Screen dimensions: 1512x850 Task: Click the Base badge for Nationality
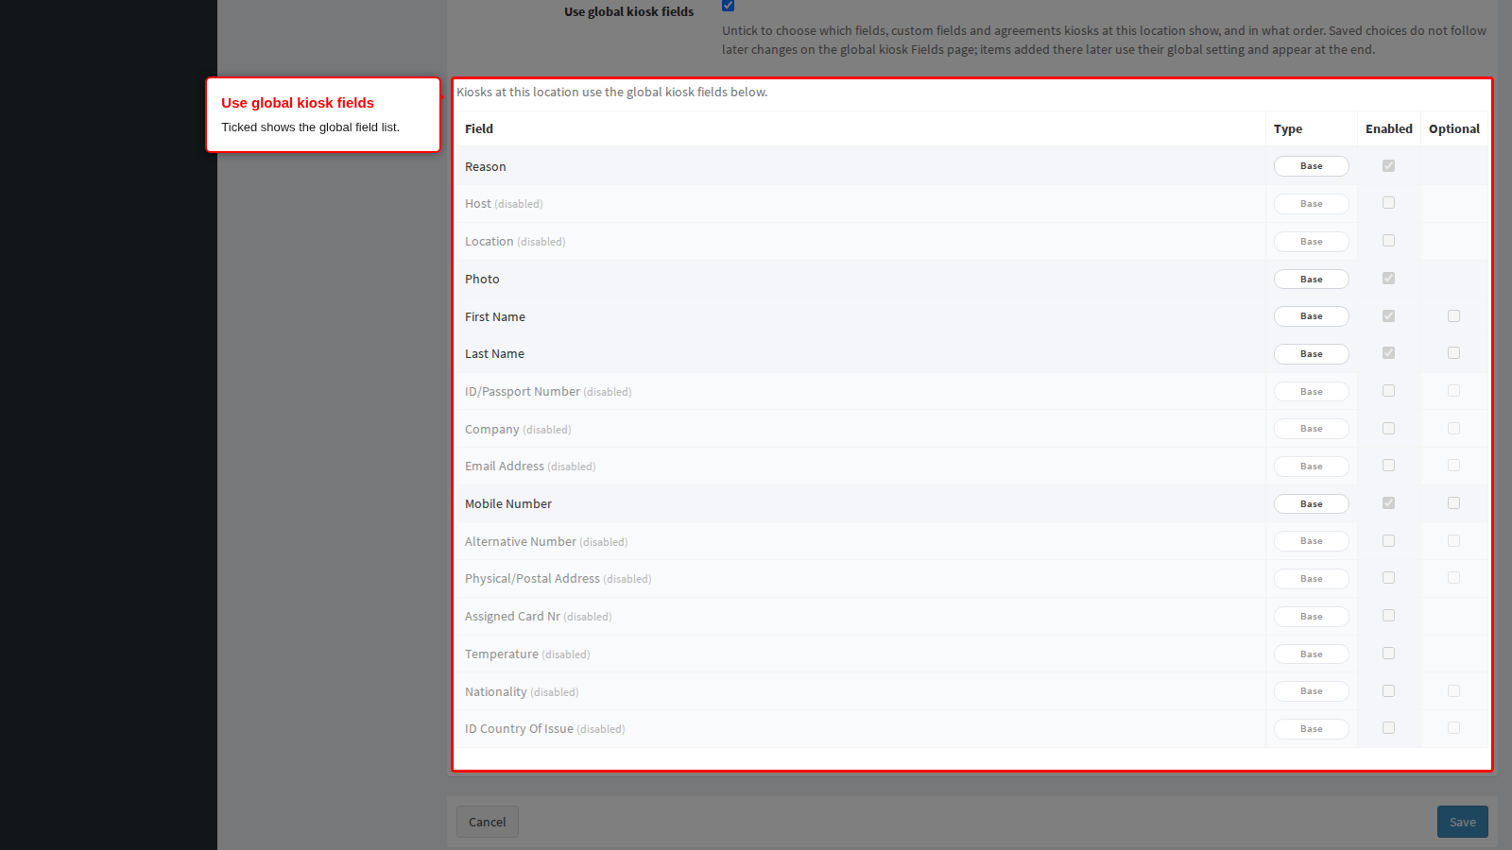tap(1311, 691)
